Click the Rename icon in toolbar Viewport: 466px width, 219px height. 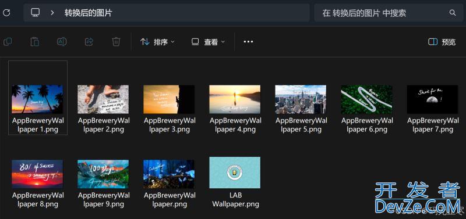click(x=62, y=42)
